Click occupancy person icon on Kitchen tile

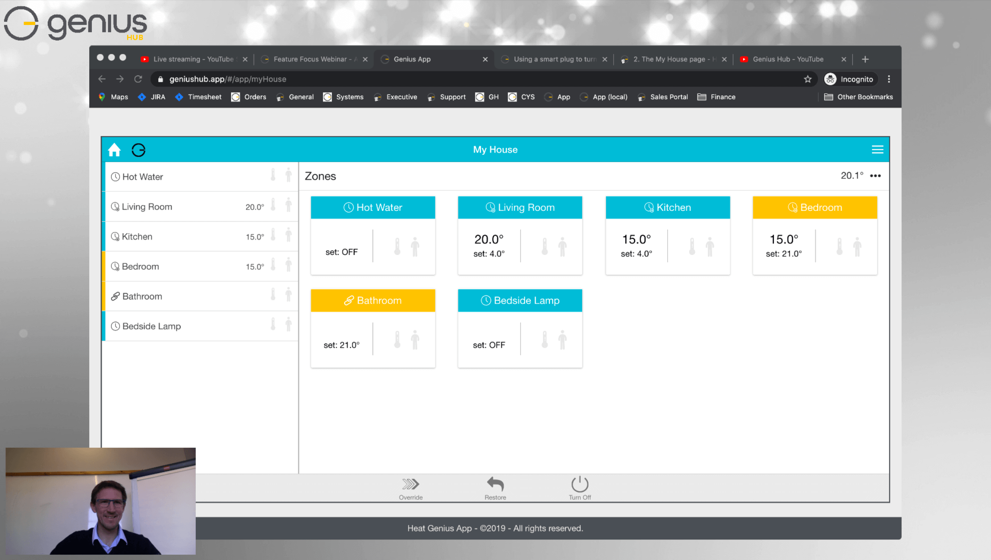[x=710, y=246]
